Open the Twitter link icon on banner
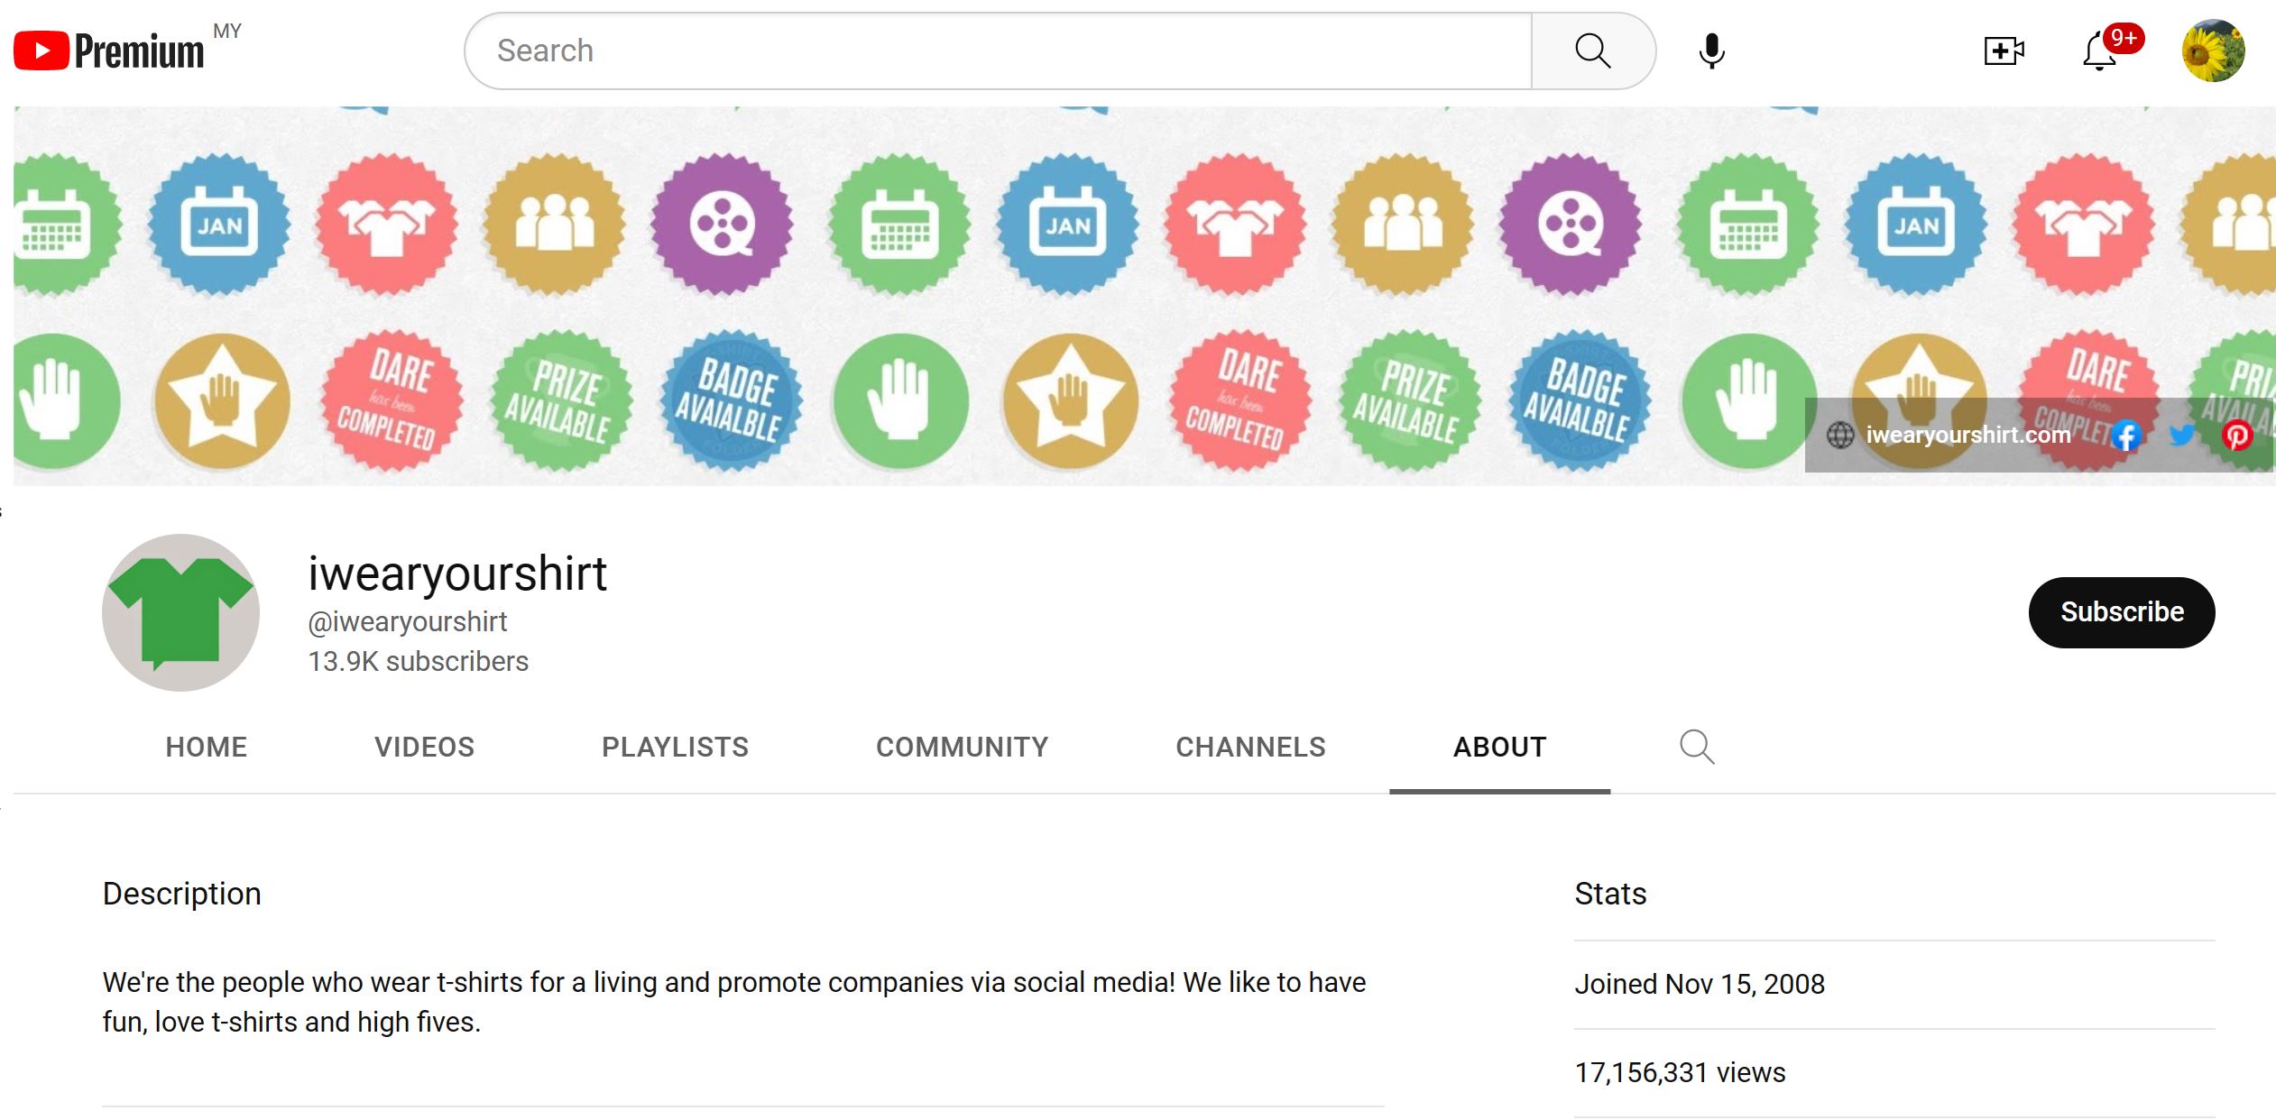The width and height of the screenshot is (2276, 1120). tap(2181, 436)
